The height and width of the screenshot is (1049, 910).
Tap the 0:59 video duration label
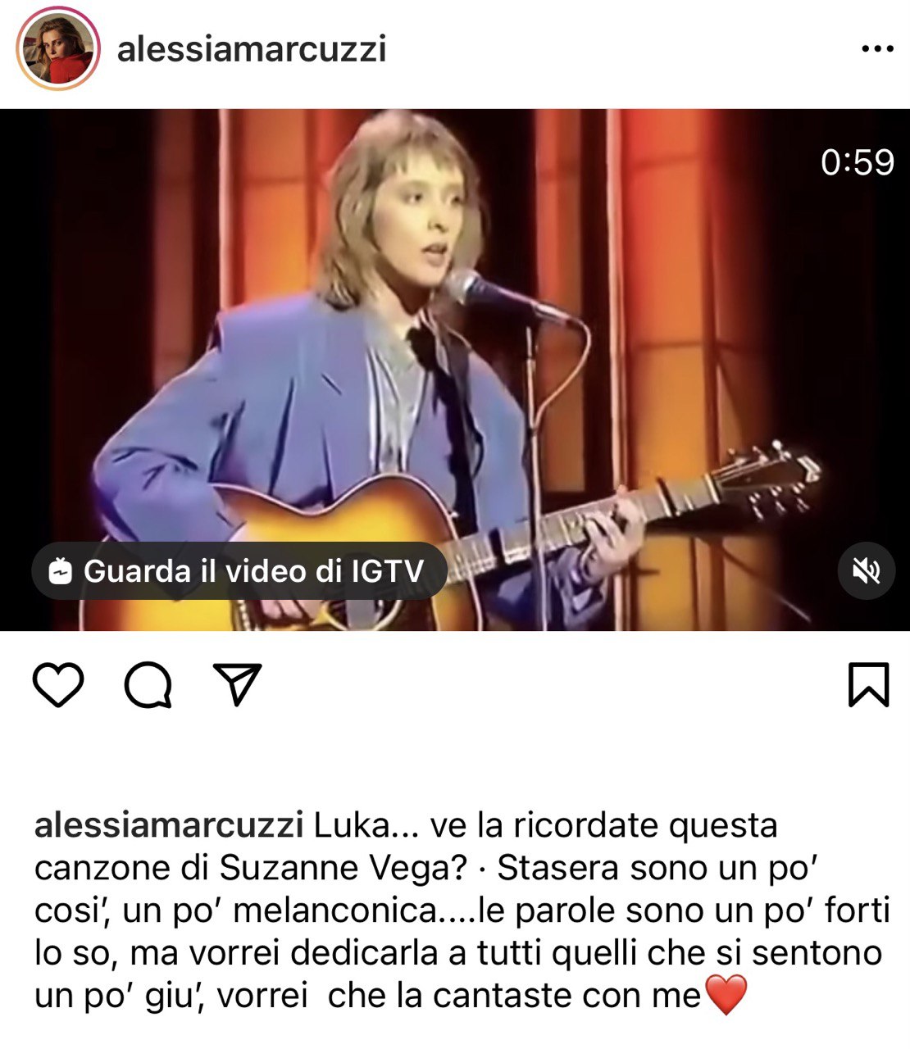(858, 161)
